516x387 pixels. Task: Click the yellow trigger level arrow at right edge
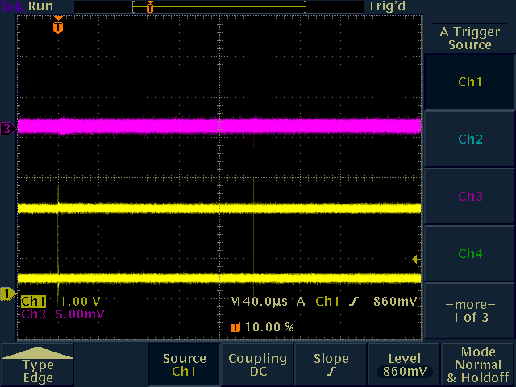pyautogui.click(x=415, y=259)
